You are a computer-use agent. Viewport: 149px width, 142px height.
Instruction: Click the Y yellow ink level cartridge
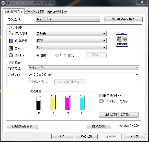pos(53,103)
